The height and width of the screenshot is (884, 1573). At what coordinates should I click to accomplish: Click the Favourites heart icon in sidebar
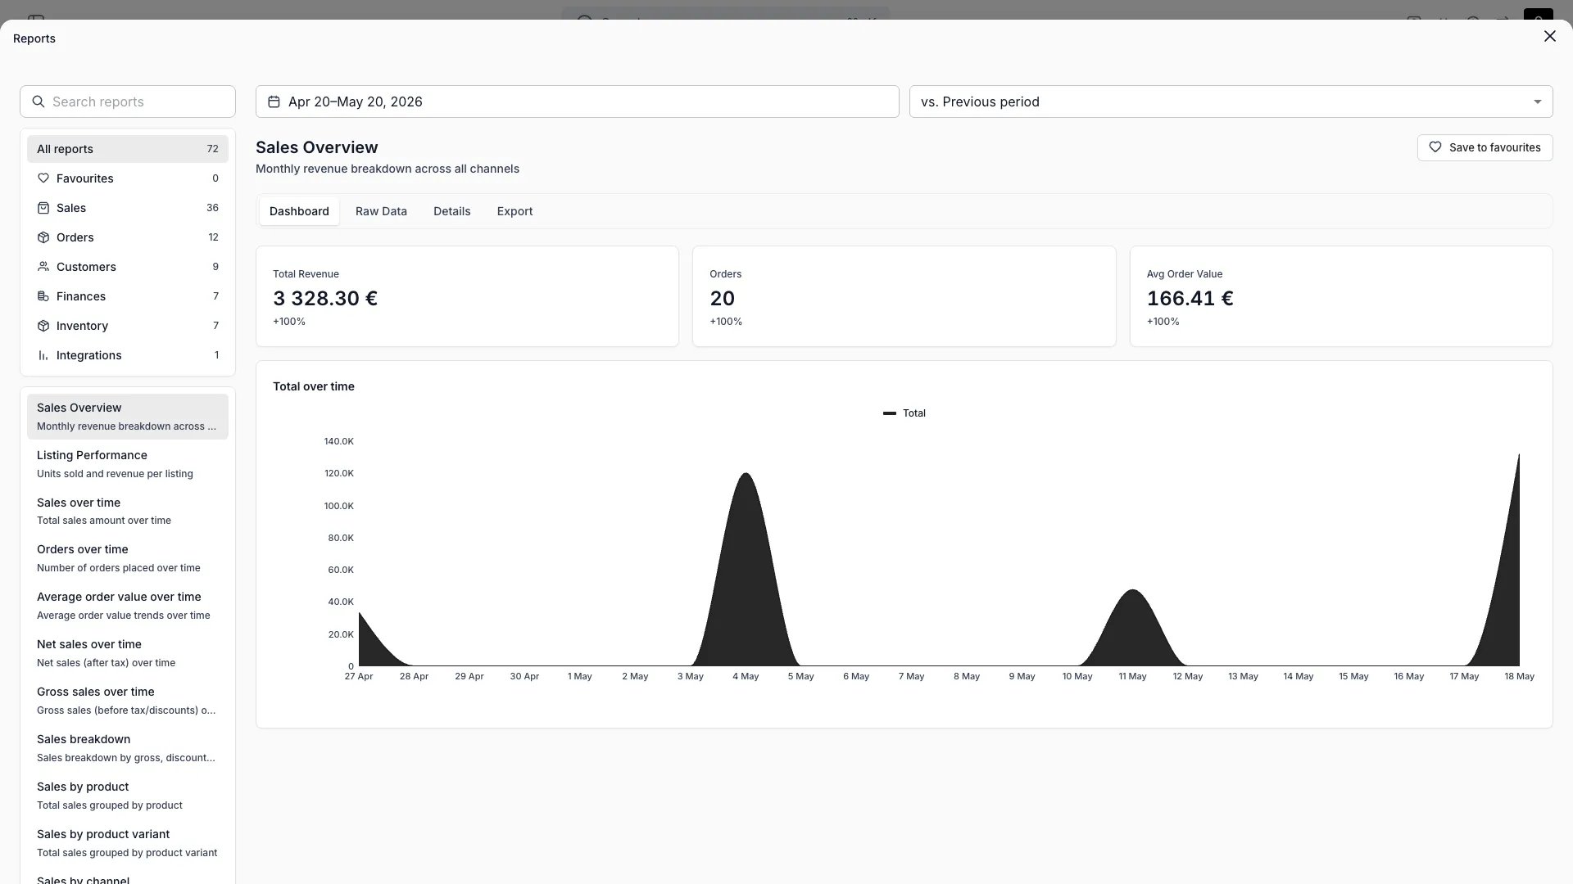43,178
